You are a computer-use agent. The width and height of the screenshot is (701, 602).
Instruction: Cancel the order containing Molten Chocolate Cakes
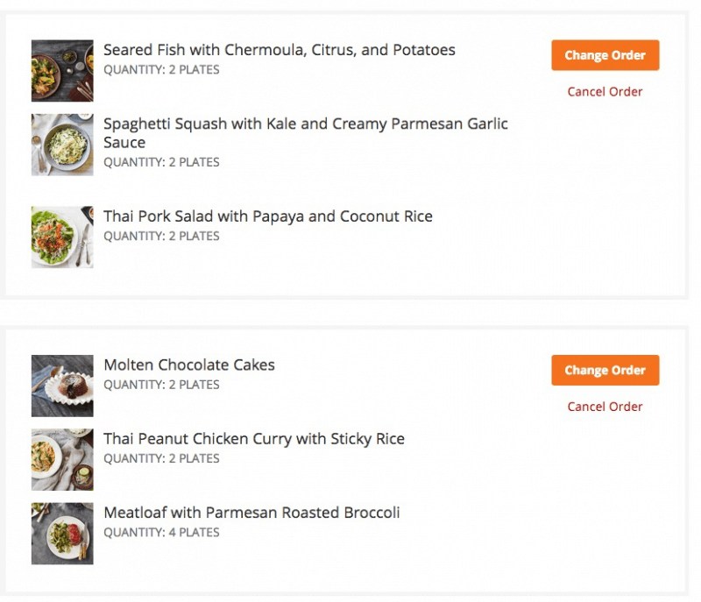coord(605,407)
